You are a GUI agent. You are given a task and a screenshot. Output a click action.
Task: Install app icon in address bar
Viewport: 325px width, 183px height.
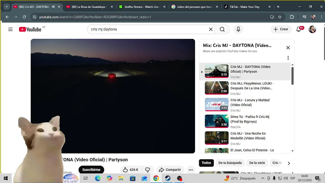pyautogui.click(x=272, y=17)
